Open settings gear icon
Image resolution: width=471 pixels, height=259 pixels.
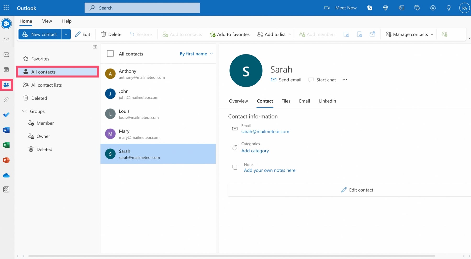(x=433, y=8)
